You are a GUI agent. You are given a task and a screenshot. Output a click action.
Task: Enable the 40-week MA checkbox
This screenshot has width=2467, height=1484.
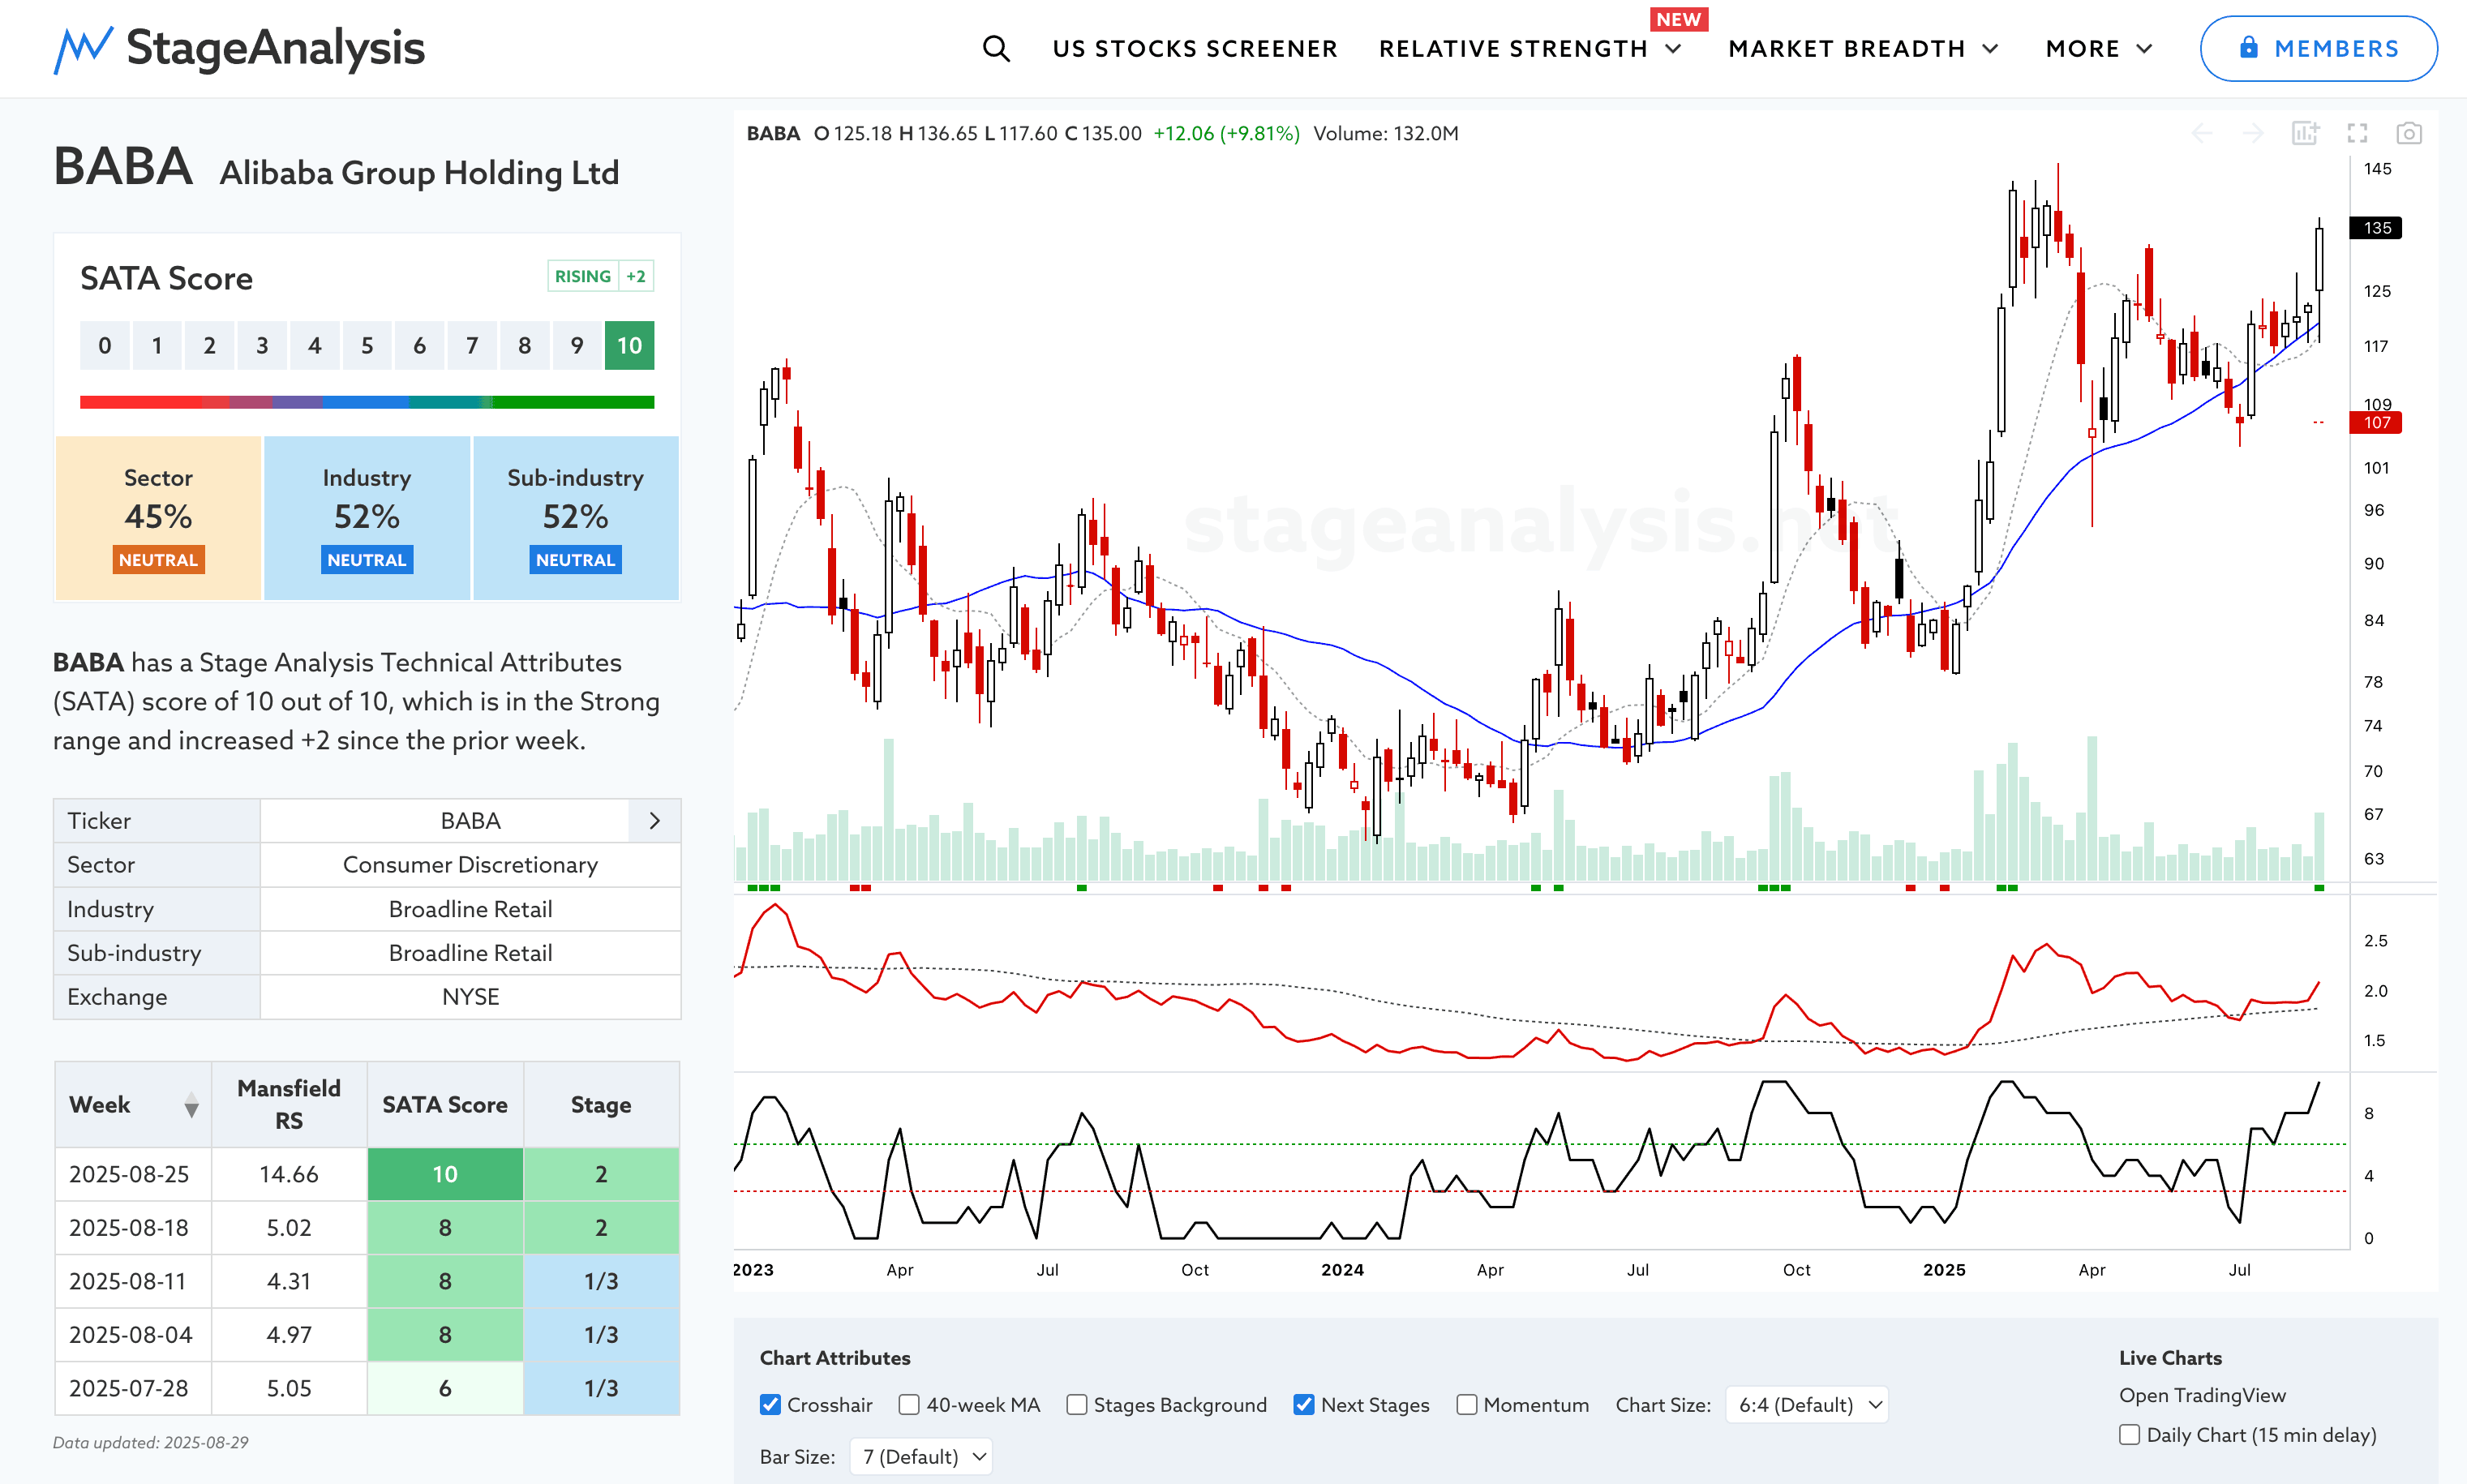909,1405
